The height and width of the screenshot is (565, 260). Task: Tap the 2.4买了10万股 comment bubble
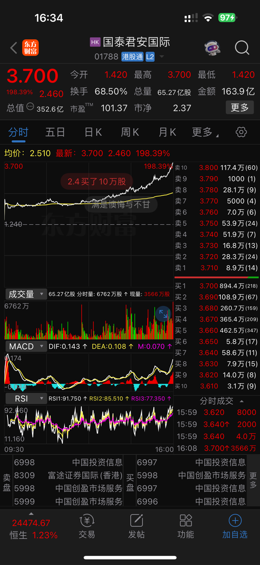[97, 181]
